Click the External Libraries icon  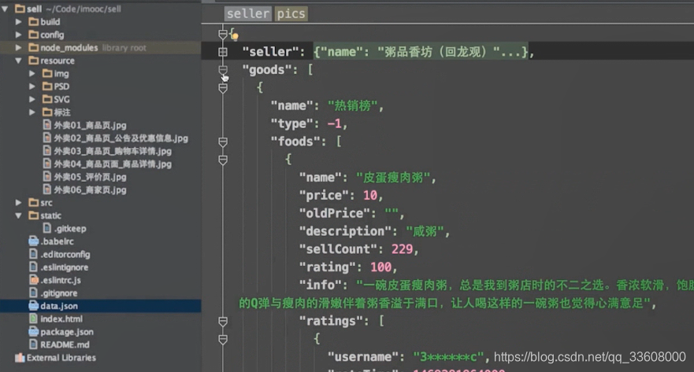(x=20, y=358)
